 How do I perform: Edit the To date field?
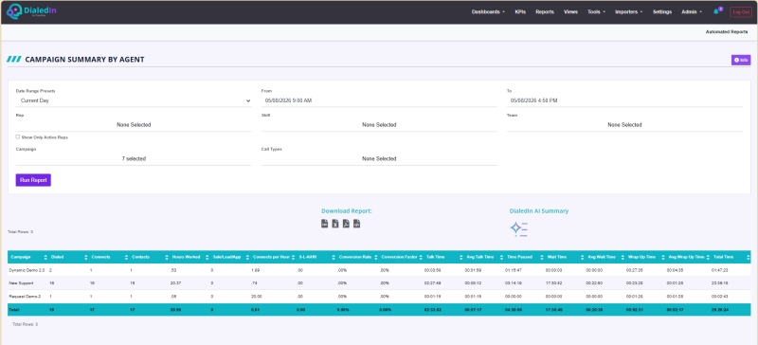coord(624,100)
